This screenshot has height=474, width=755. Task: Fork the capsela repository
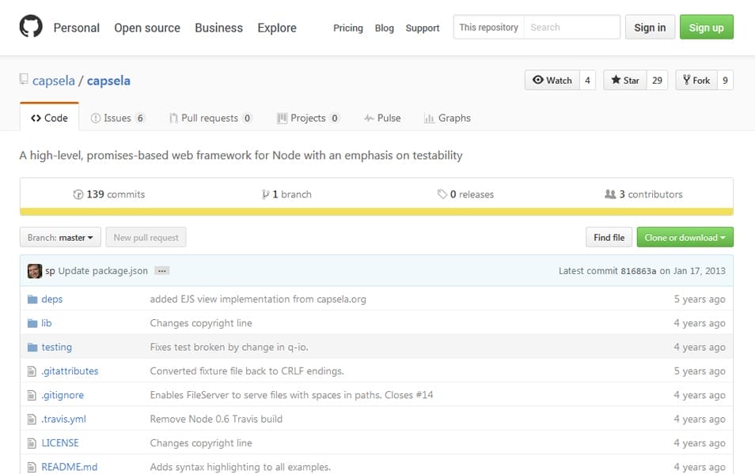pyautogui.click(x=696, y=81)
